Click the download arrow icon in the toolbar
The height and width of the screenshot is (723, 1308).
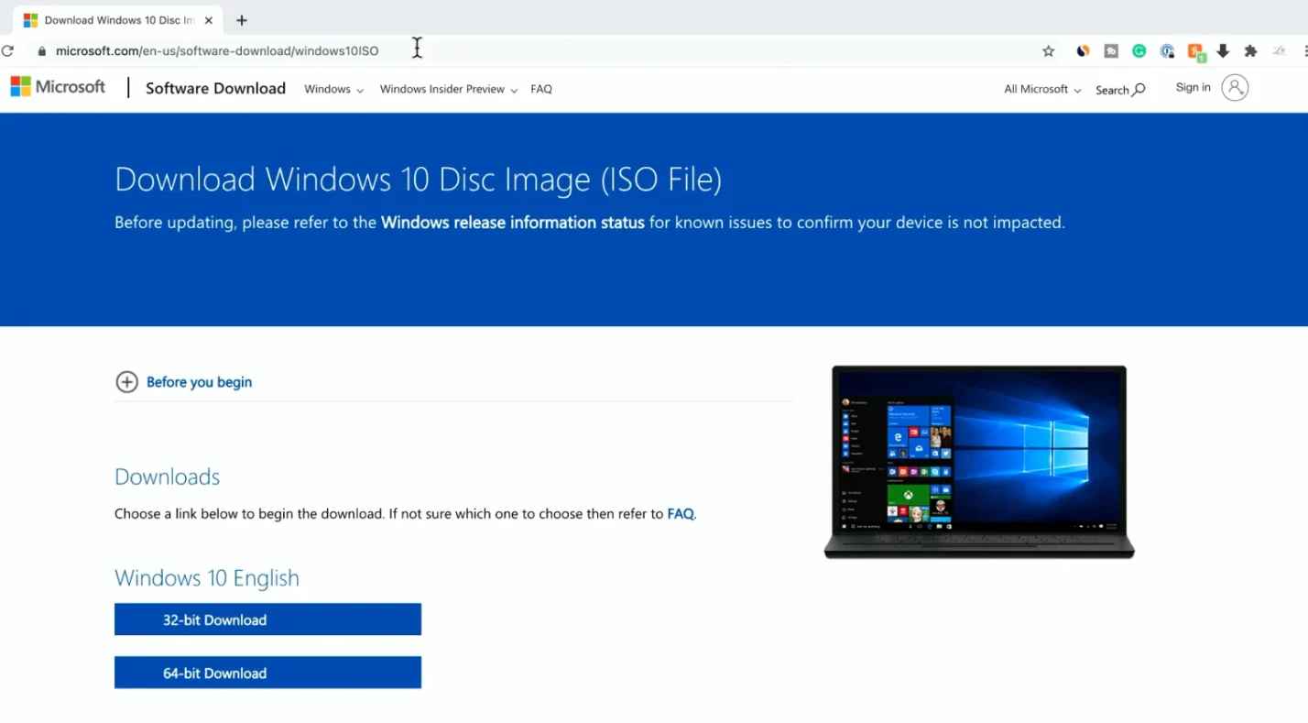click(x=1223, y=50)
